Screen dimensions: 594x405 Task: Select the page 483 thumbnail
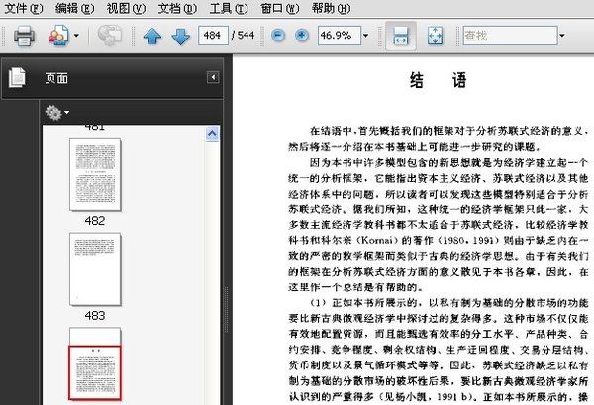(x=95, y=267)
